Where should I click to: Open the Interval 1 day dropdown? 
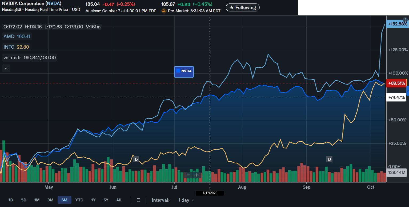tap(186, 200)
